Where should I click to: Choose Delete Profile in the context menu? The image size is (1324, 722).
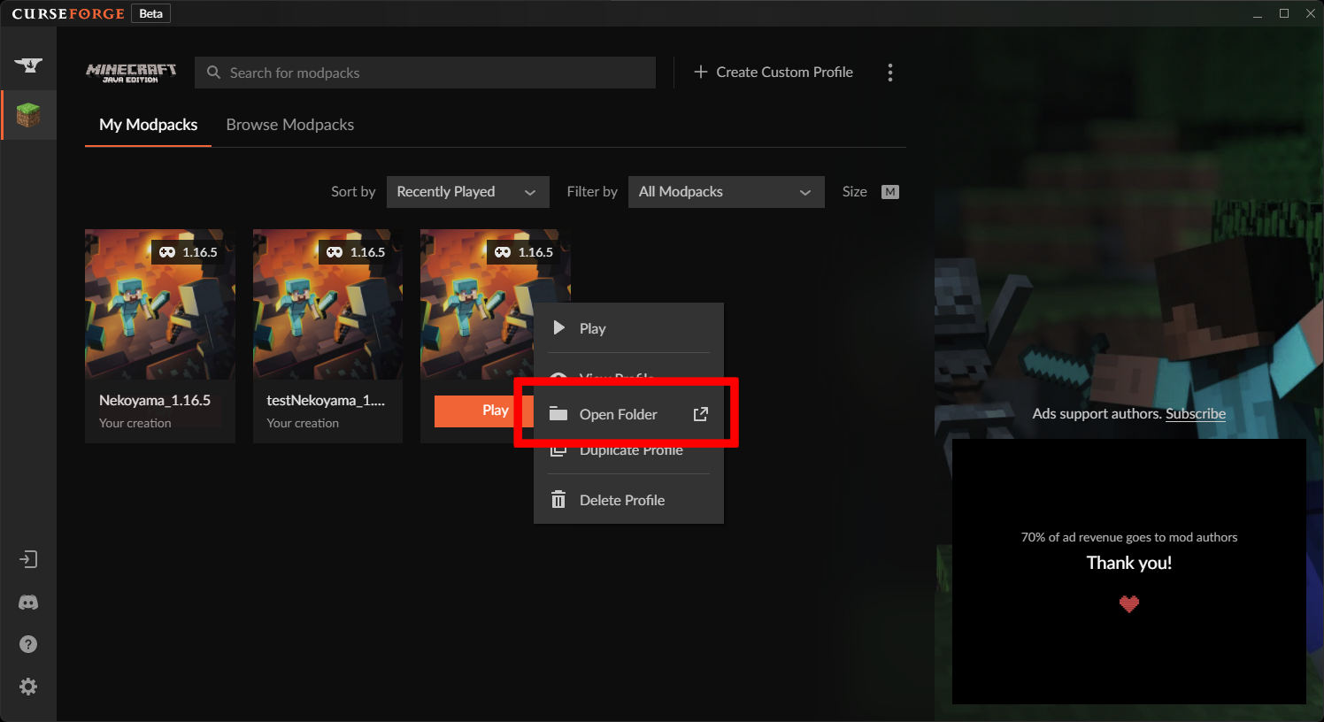(628, 500)
